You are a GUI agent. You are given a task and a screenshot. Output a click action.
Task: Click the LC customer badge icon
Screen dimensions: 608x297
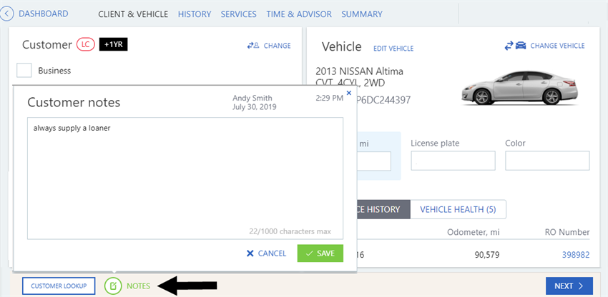(85, 45)
